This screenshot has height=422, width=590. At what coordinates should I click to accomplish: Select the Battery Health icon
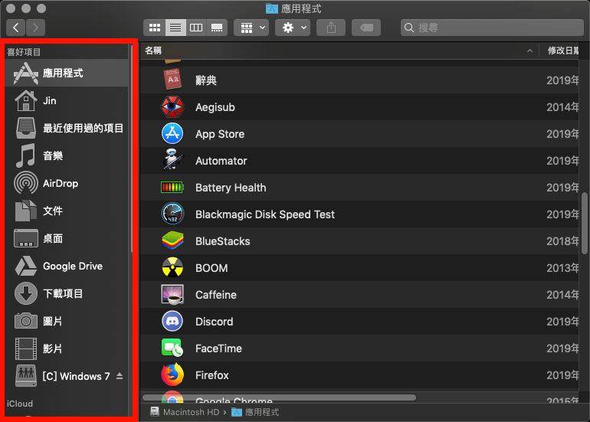[x=172, y=187]
